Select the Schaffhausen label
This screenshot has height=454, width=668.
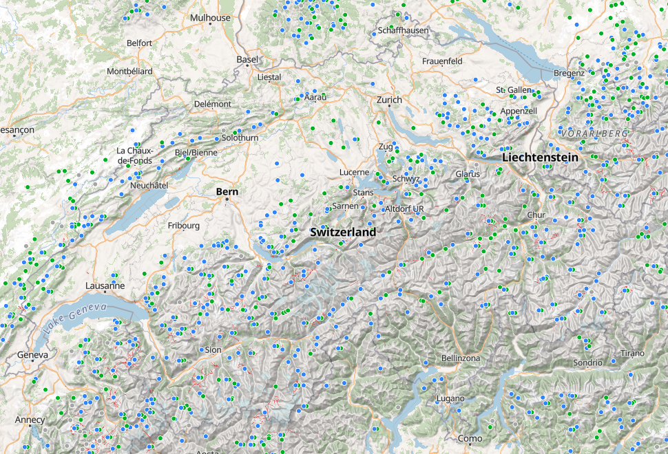tap(403, 30)
